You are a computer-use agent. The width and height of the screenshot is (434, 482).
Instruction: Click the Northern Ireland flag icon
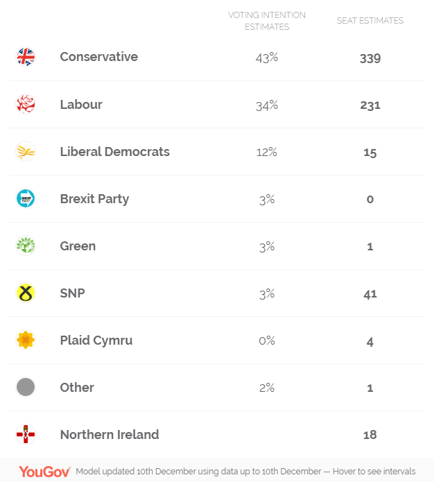tap(26, 434)
